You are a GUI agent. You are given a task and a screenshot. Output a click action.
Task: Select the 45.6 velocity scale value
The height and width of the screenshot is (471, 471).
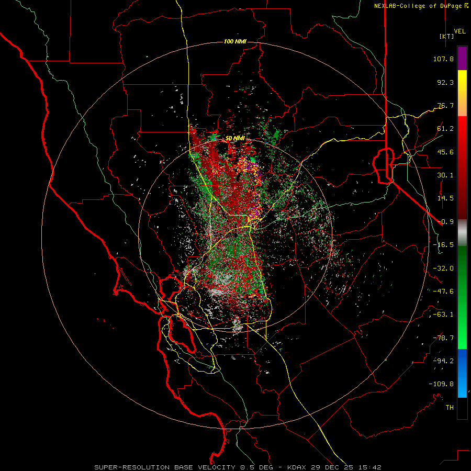(x=445, y=152)
